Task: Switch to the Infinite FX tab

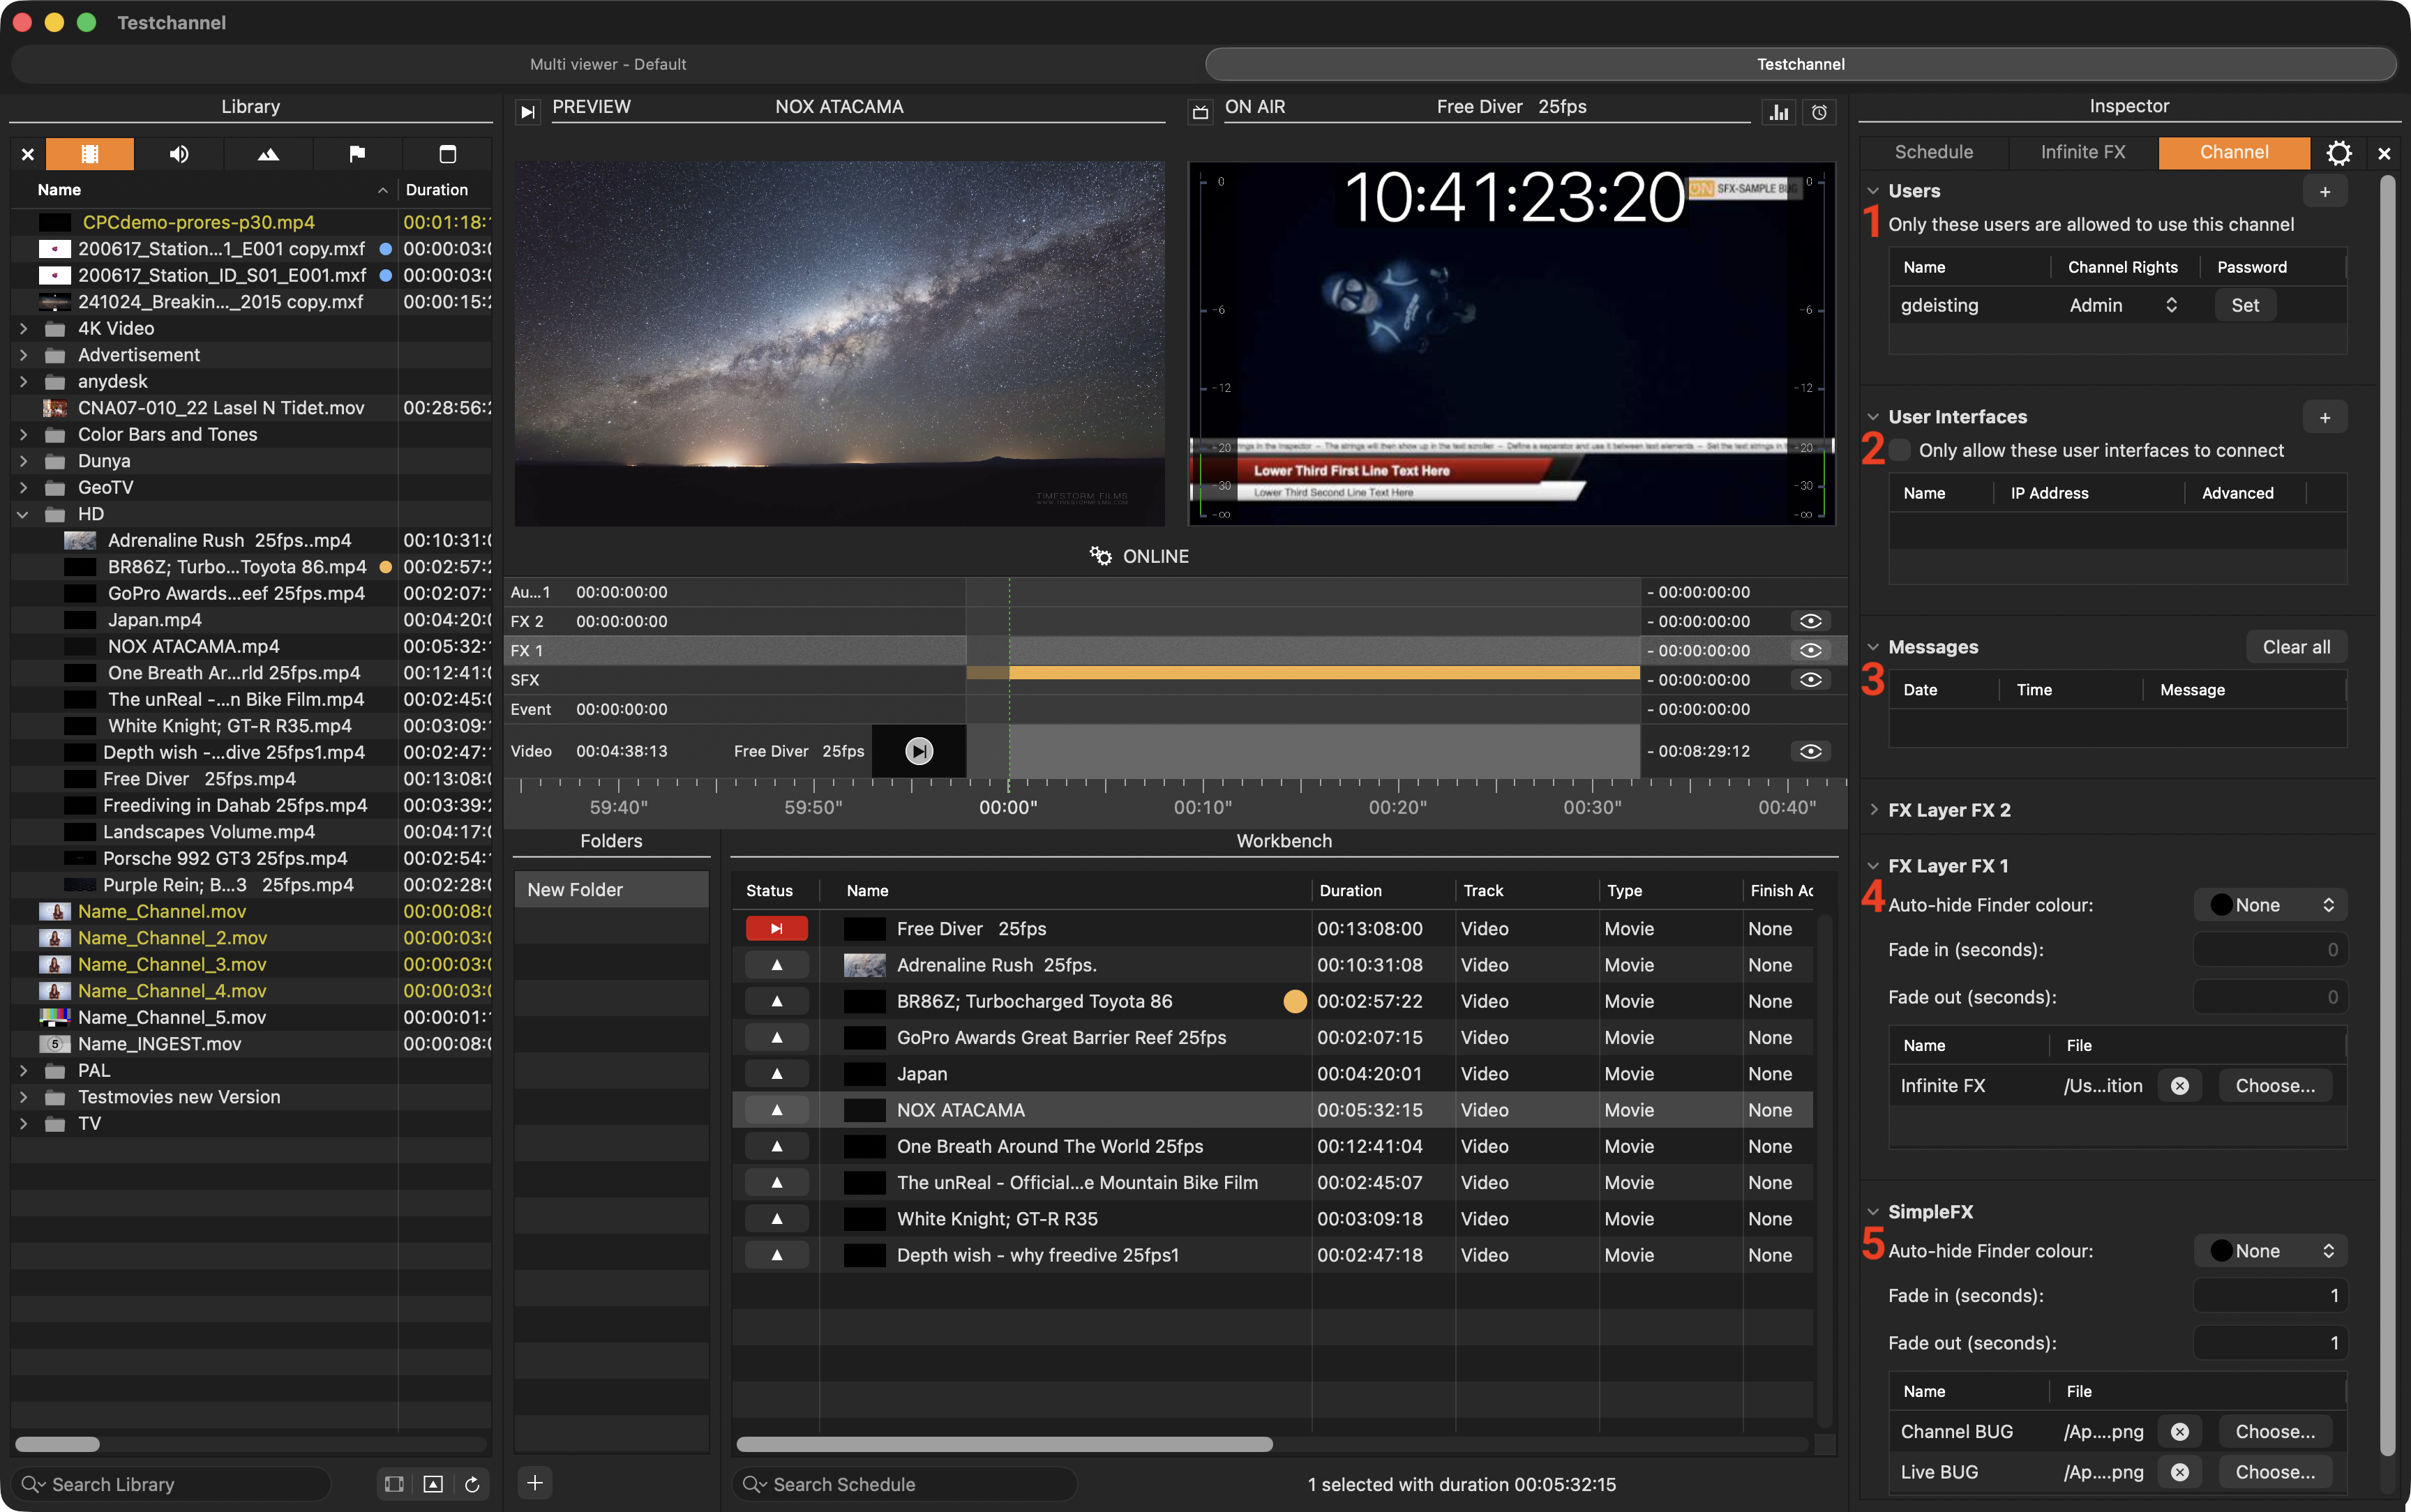Action: pos(2083,152)
